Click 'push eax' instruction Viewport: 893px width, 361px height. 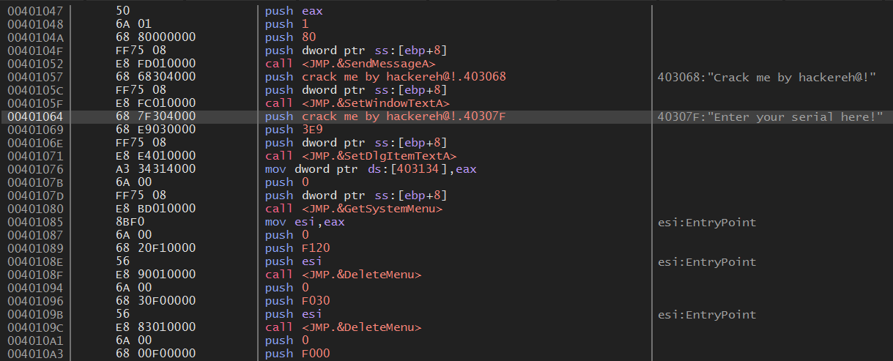coord(292,10)
